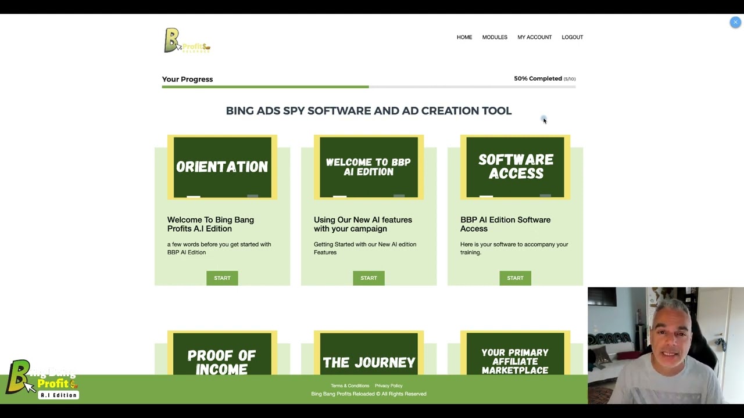Viewport: 744px width, 418px height.
Task: Start the Using Our New AI features module
Action: click(x=369, y=278)
